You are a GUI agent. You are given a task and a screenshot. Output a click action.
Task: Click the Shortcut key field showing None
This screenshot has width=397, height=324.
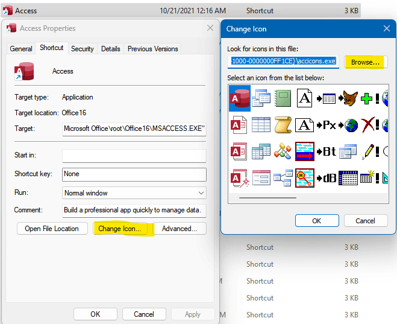[x=134, y=174]
